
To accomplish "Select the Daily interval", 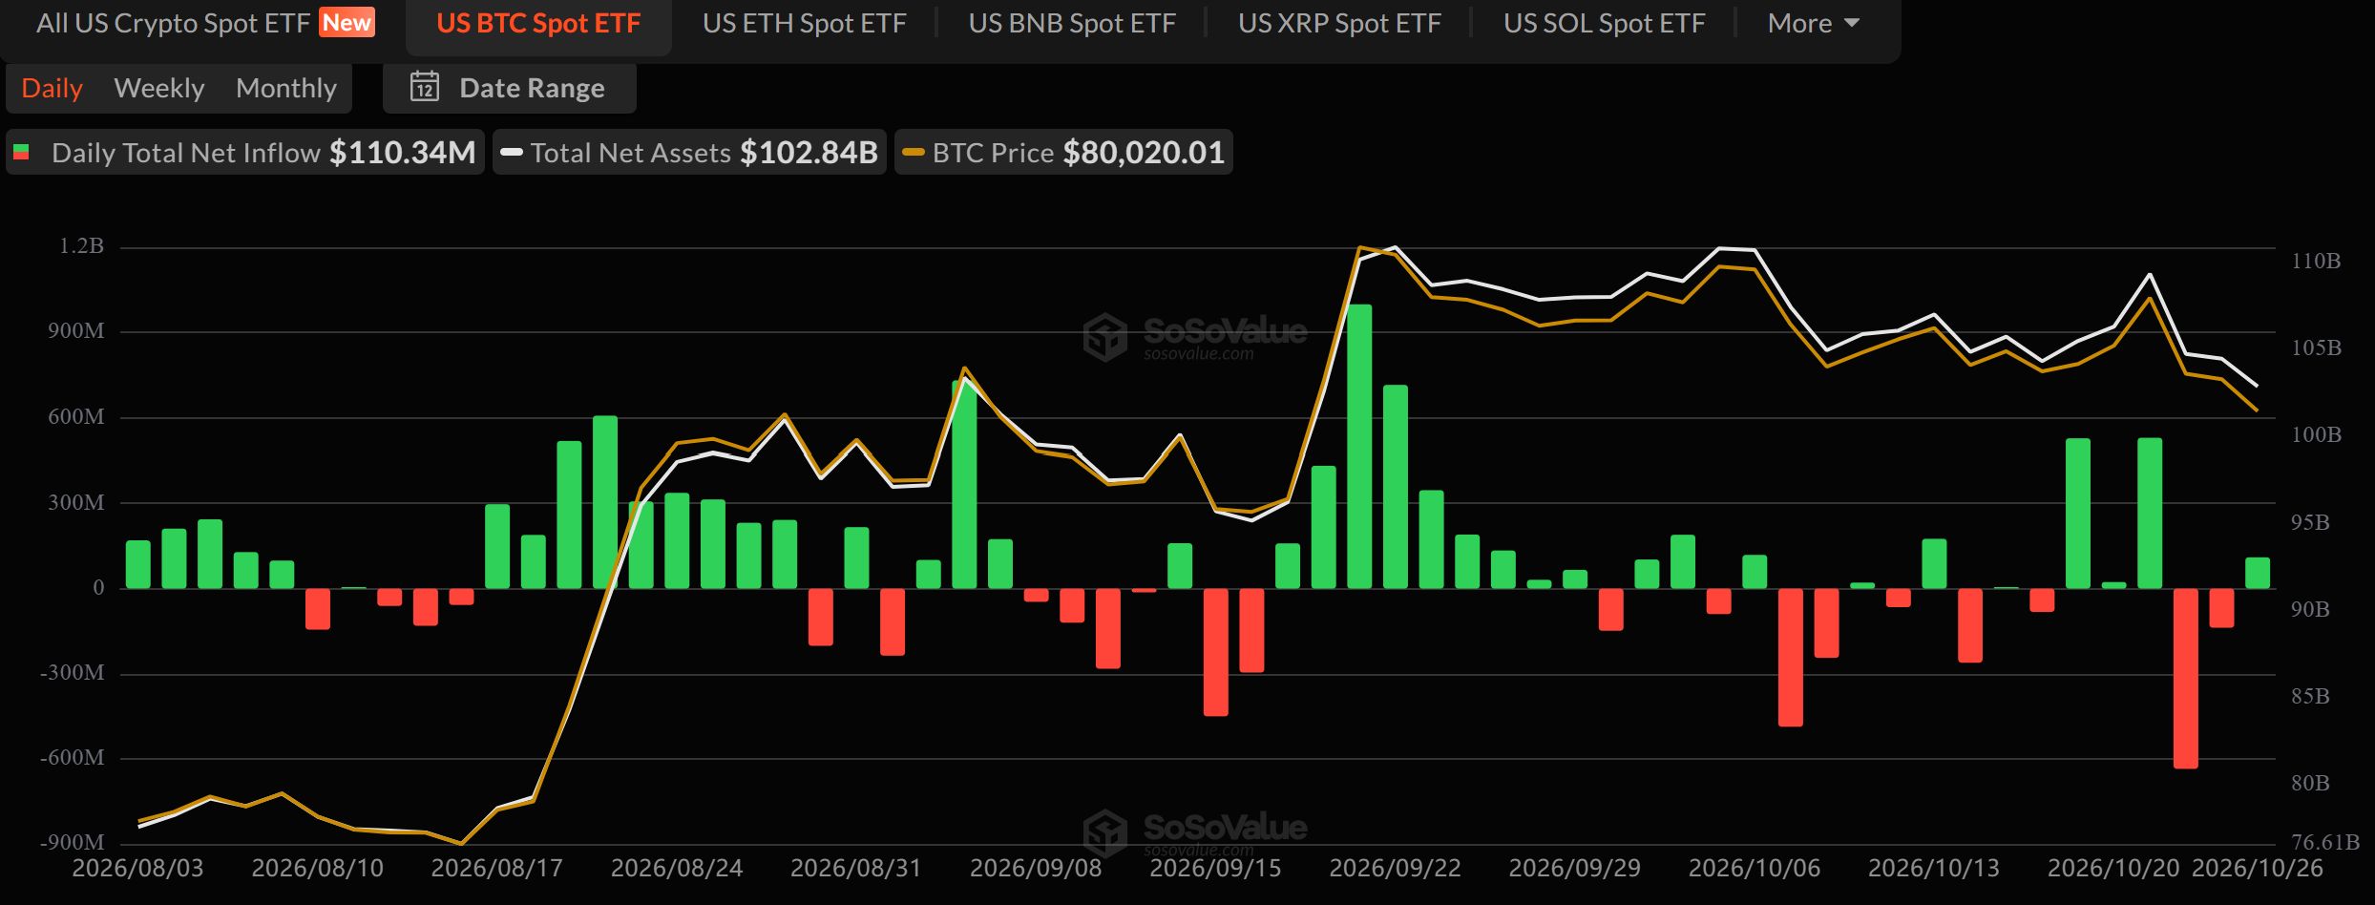I will coord(52,88).
